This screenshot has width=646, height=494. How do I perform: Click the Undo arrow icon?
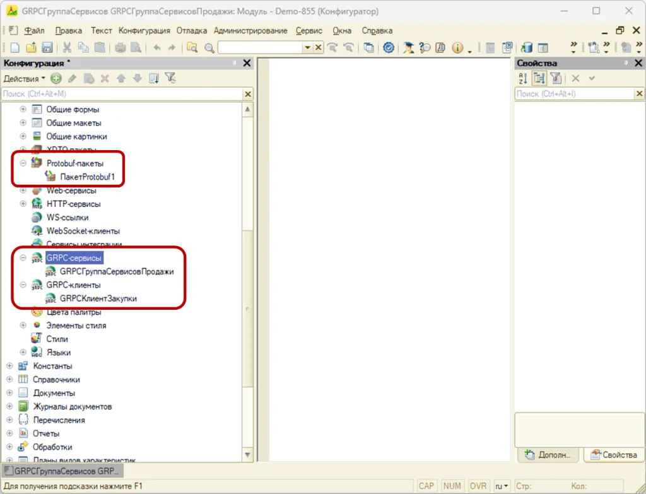click(157, 48)
